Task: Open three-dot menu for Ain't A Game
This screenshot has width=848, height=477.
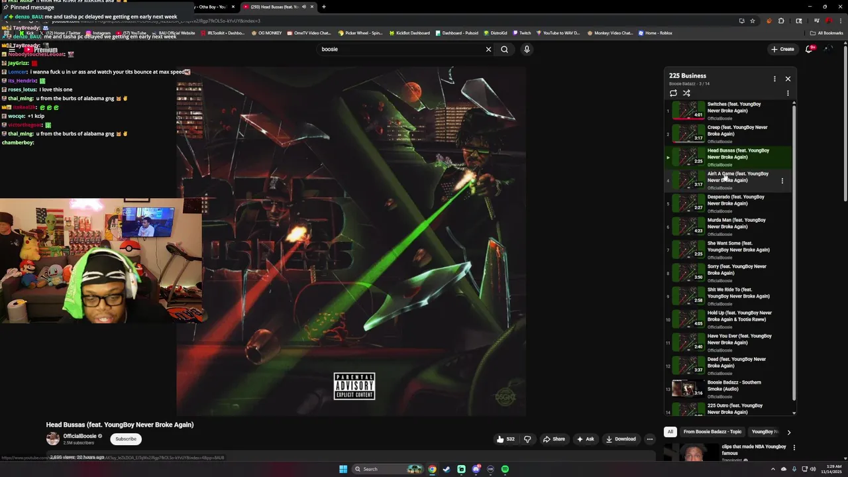Action: click(782, 180)
